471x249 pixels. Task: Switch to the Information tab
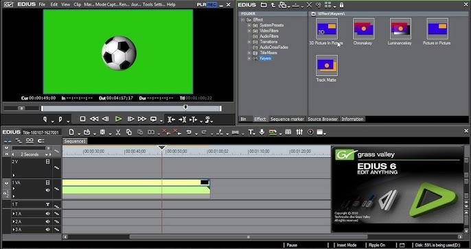tap(352, 119)
